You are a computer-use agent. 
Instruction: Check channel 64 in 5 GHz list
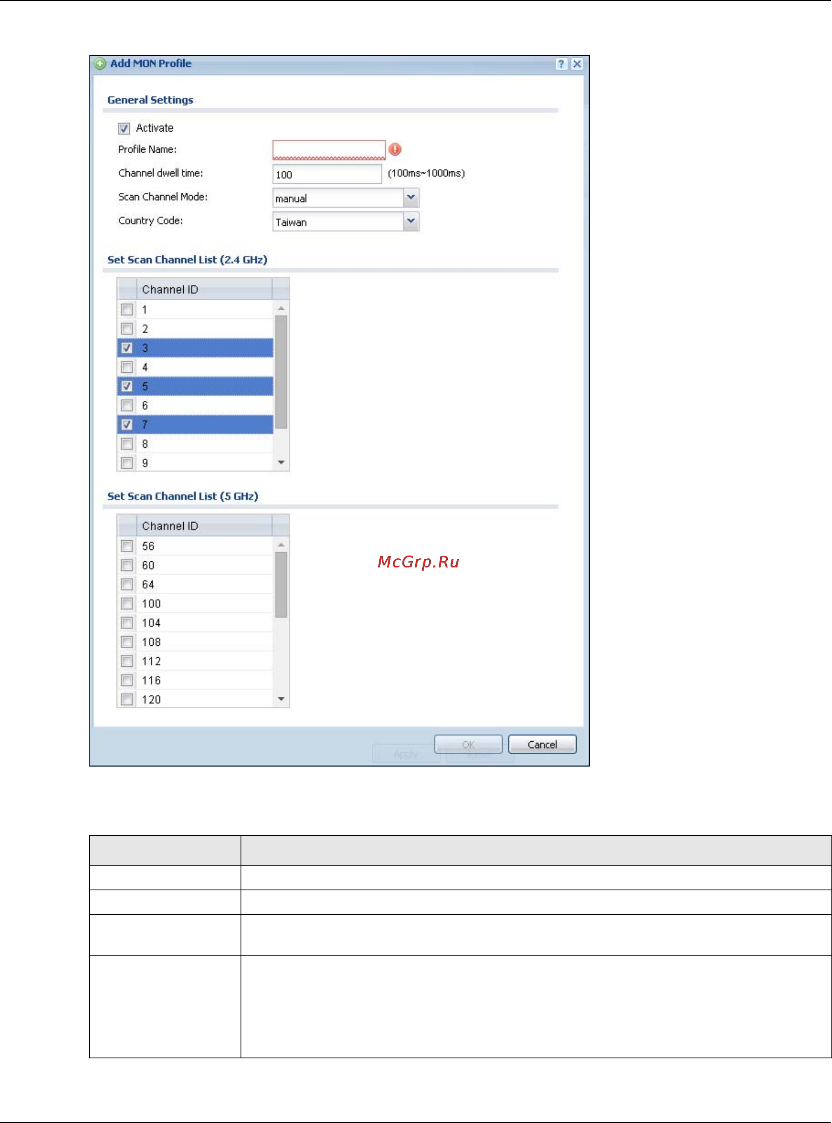[127, 584]
